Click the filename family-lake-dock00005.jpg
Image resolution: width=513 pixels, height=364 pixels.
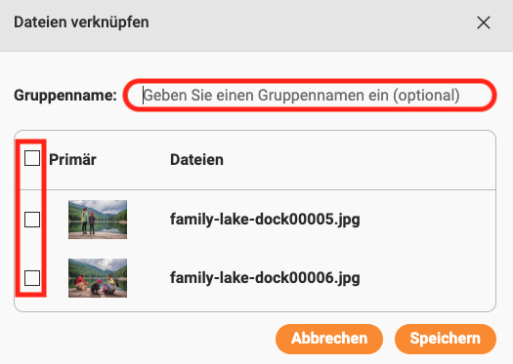pos(265,220)
